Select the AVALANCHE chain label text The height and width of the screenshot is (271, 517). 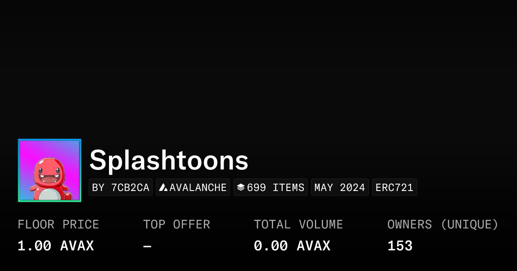198,188
